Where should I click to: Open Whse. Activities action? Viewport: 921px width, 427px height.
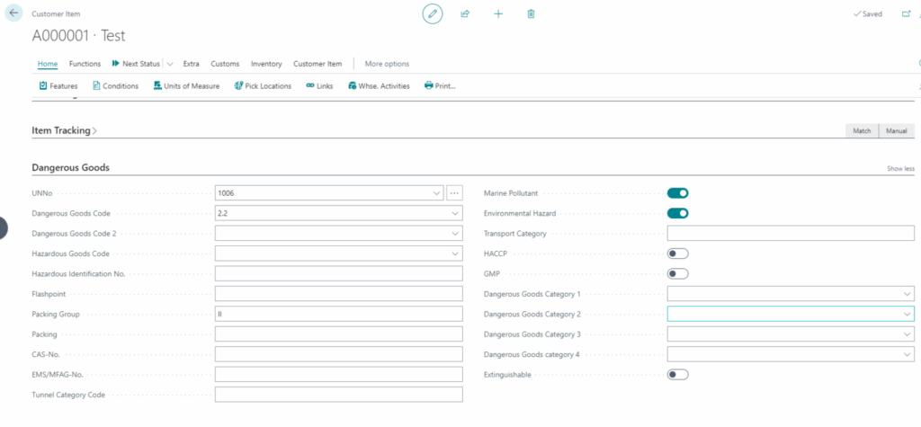(x=379, y=85)
